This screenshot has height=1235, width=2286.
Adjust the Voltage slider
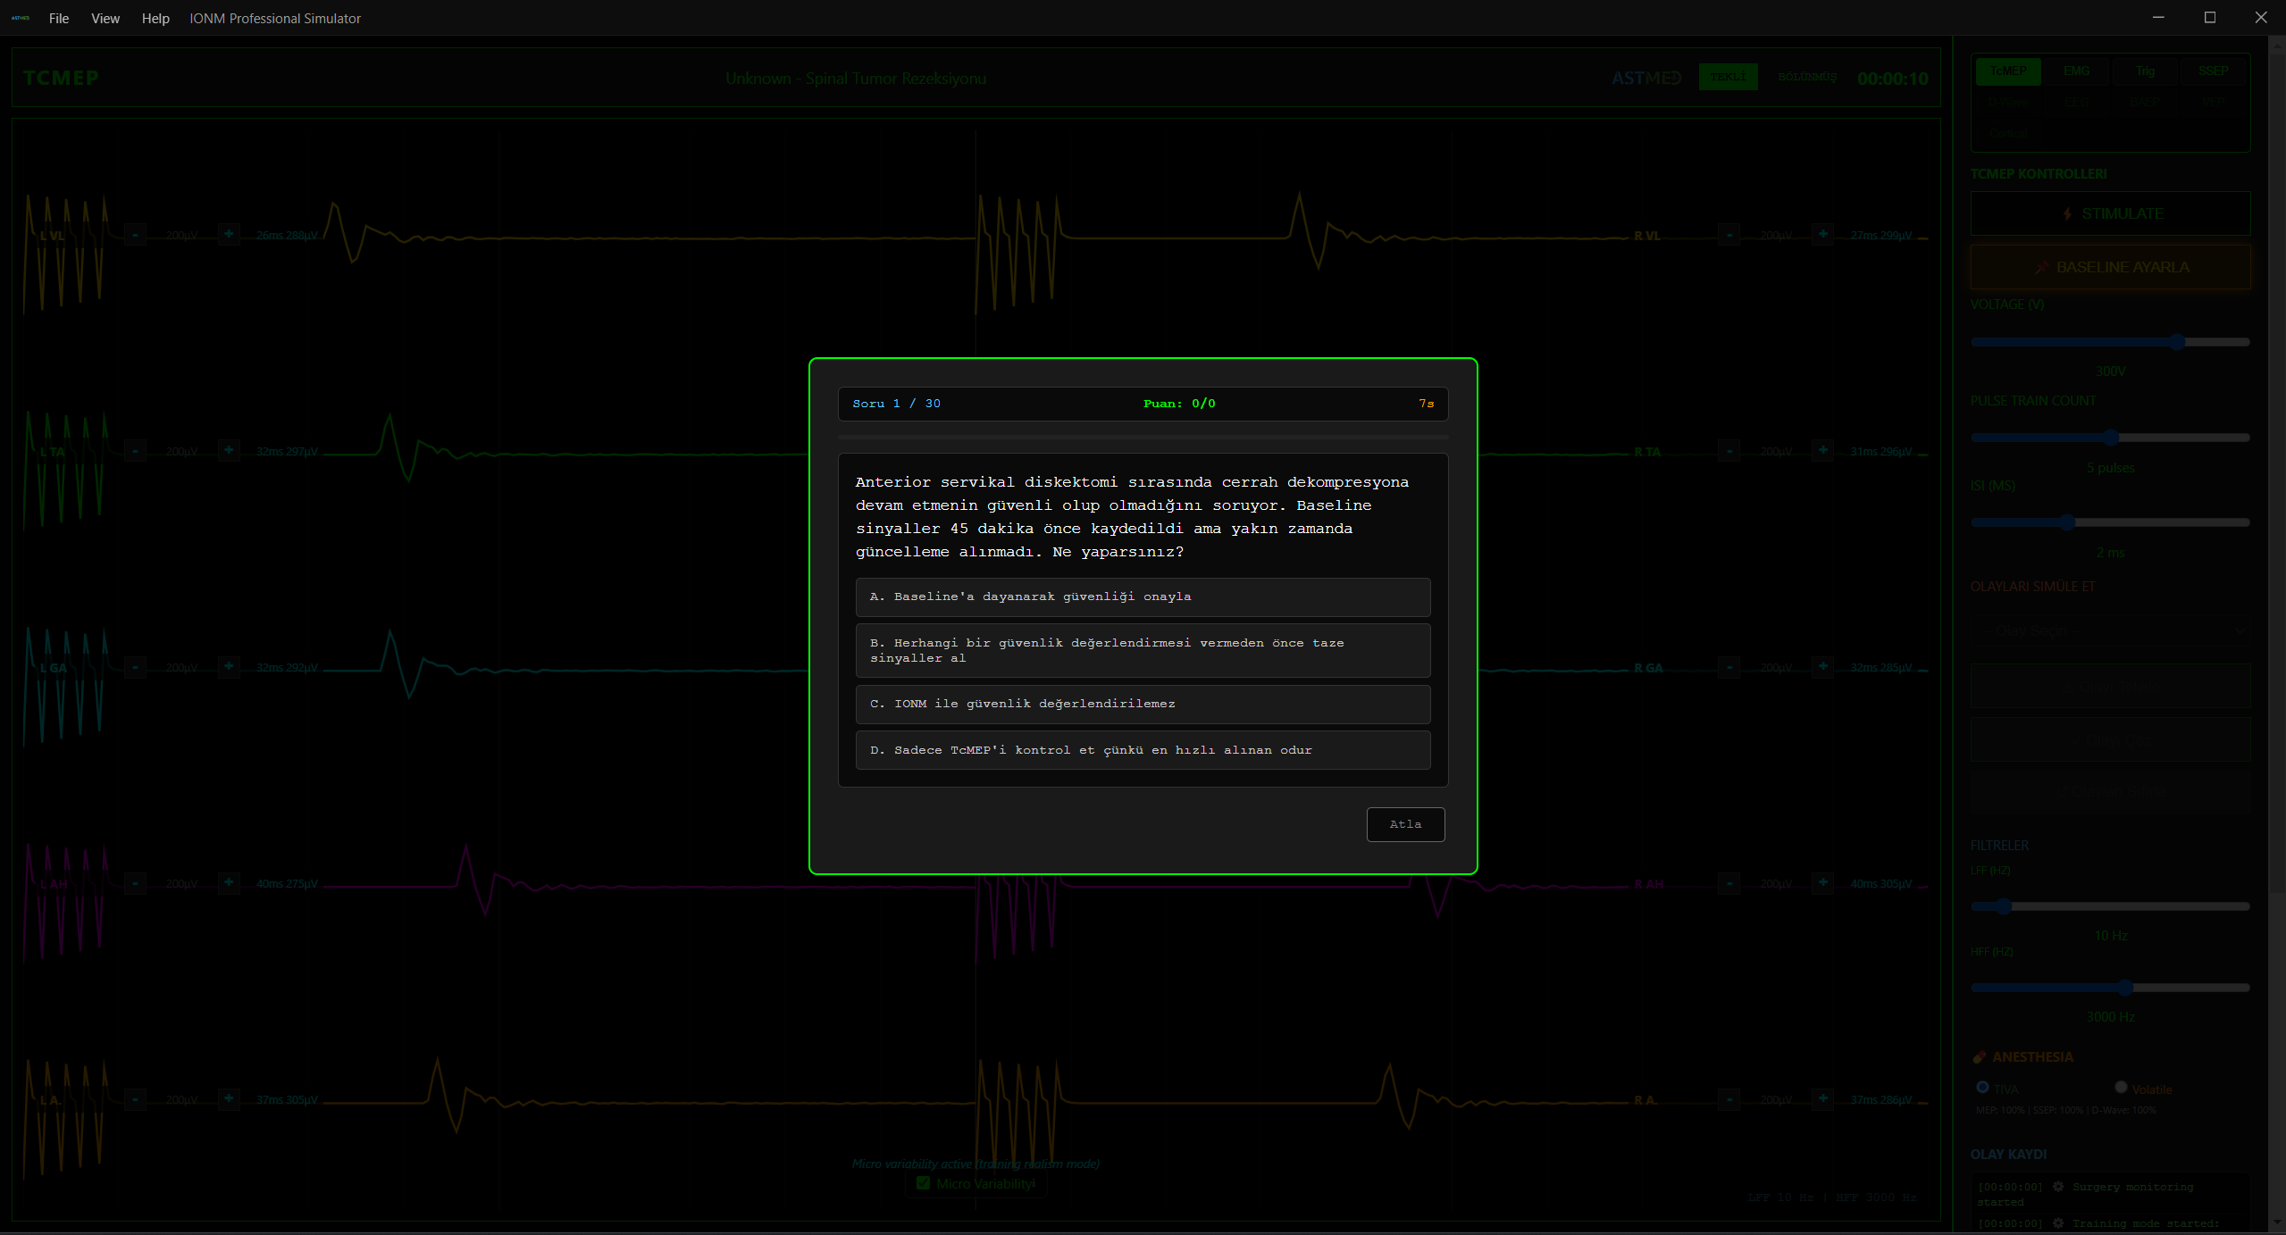coord(2177,342)
